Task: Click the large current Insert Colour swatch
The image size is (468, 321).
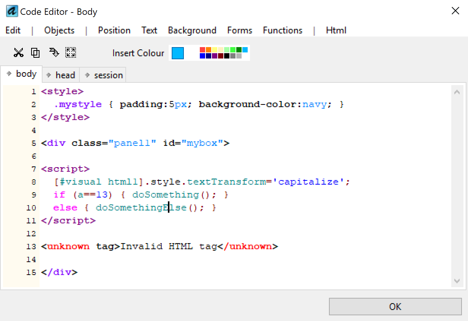Action: point(178,53)
